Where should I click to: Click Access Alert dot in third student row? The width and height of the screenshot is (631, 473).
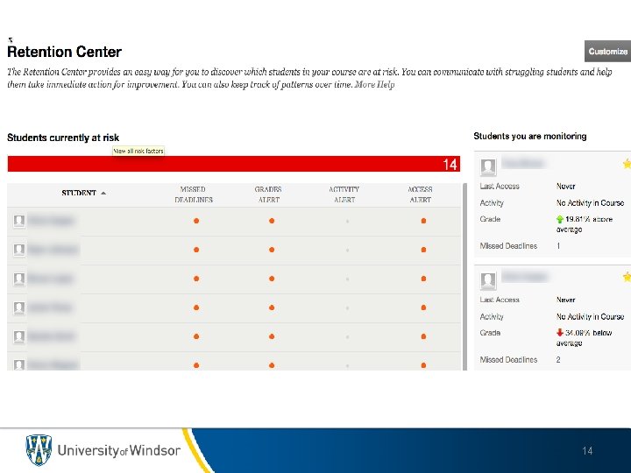click(x=423, y=279)
